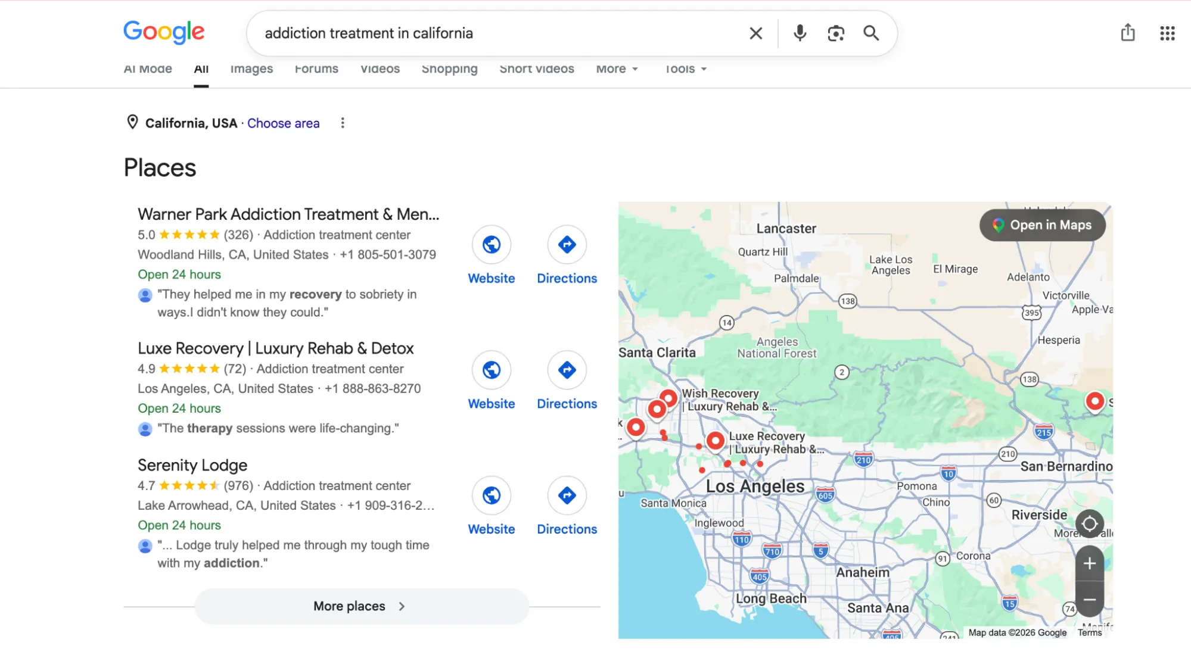Image resolution: width=1191 pixels, height=661 pixels.
Task: Select the Wish Recovery map pin
Action: point(668,398)
